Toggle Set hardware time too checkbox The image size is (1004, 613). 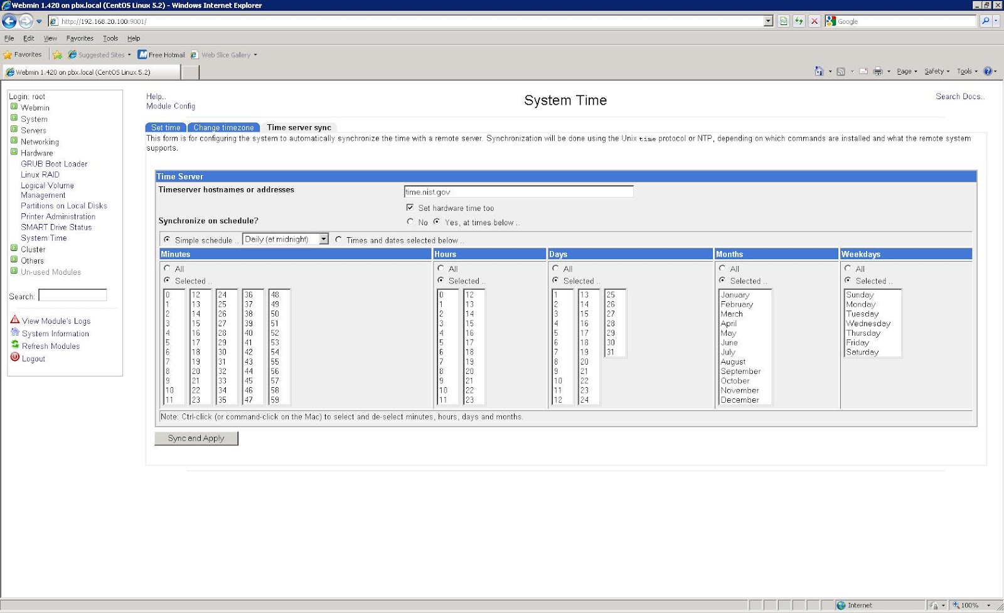coord(410,208)
